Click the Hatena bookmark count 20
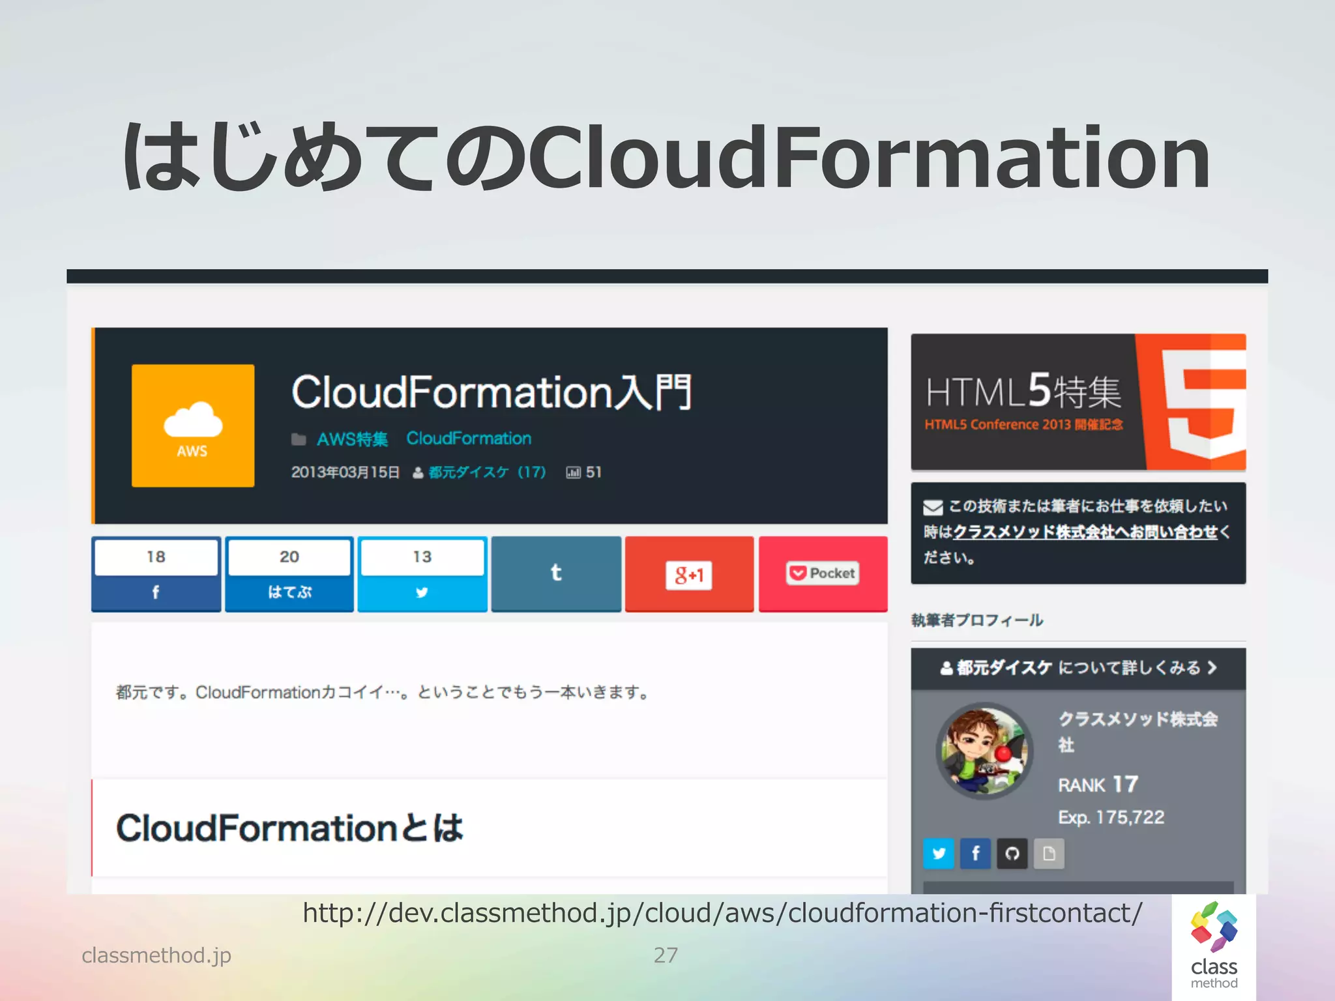Viewport: 1335px width, 1001px height. pos(289,557)
